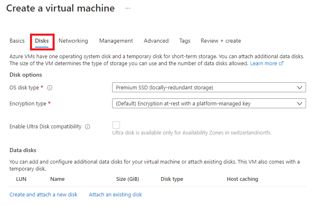
Task: Click the Host caching column header
Action: [242, 179]
